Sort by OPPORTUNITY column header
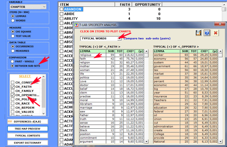227x147 pixels. pyautogui.click(x=147, y=4)
